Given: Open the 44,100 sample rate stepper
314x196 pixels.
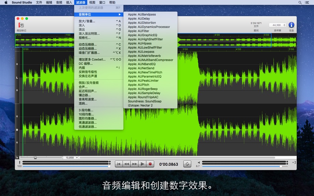Looking at the screenshot, I should [285, 24].
